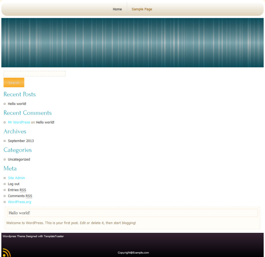Click the search text input field
The image size is (265, 257).
[34, 74]
